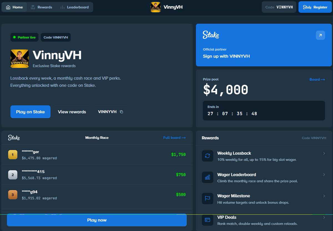Click Sign up with VINNYVH text
333x231 pixels.
pyautogui.click(x=226, y=56)
